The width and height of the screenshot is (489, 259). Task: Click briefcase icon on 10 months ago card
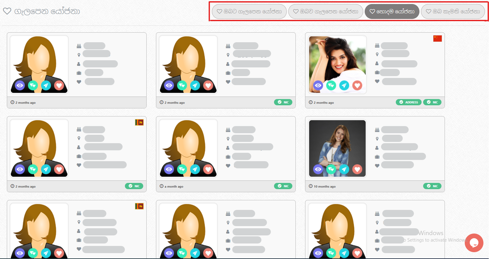pyautogui.click(x=377, y=157)
